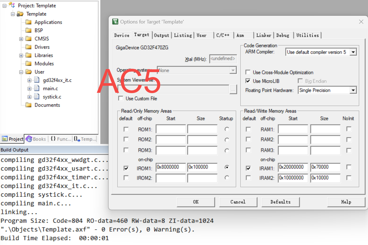Expand systick.c dependencies
This screenshot has height=245, width=368.
tap(29, 97)
